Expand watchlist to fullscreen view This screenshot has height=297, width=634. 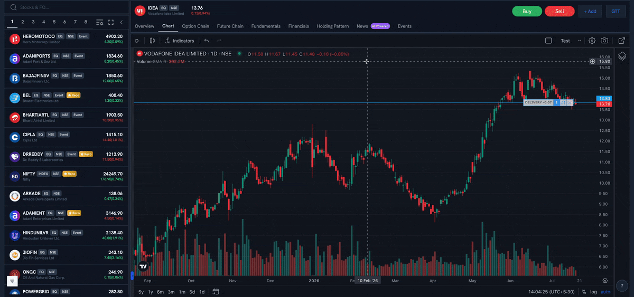(x=111, y=22)
